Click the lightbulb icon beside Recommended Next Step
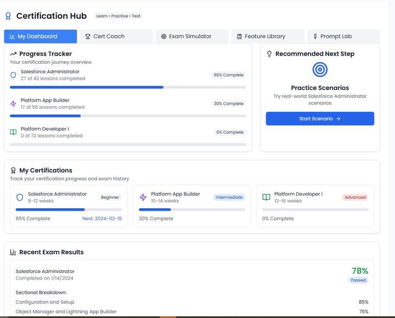395x318 pixels. point(269,54)
